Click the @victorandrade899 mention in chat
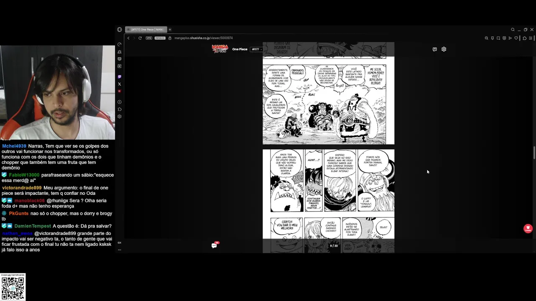 pyautogui.click(x=55, y=234)
